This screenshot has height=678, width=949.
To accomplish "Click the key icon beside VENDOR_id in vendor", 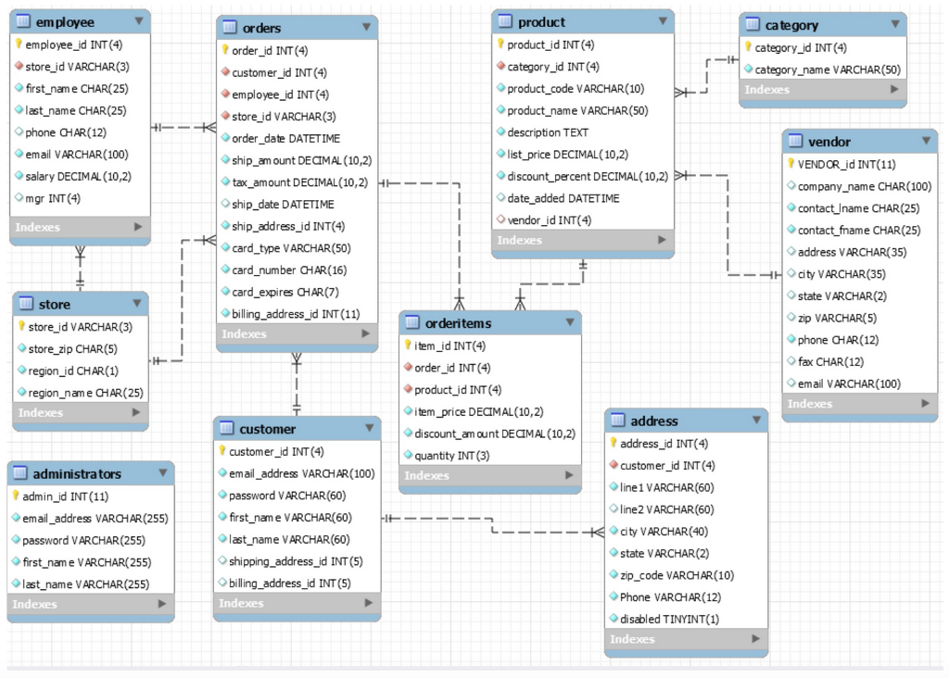I will click(x=792, y=164).
